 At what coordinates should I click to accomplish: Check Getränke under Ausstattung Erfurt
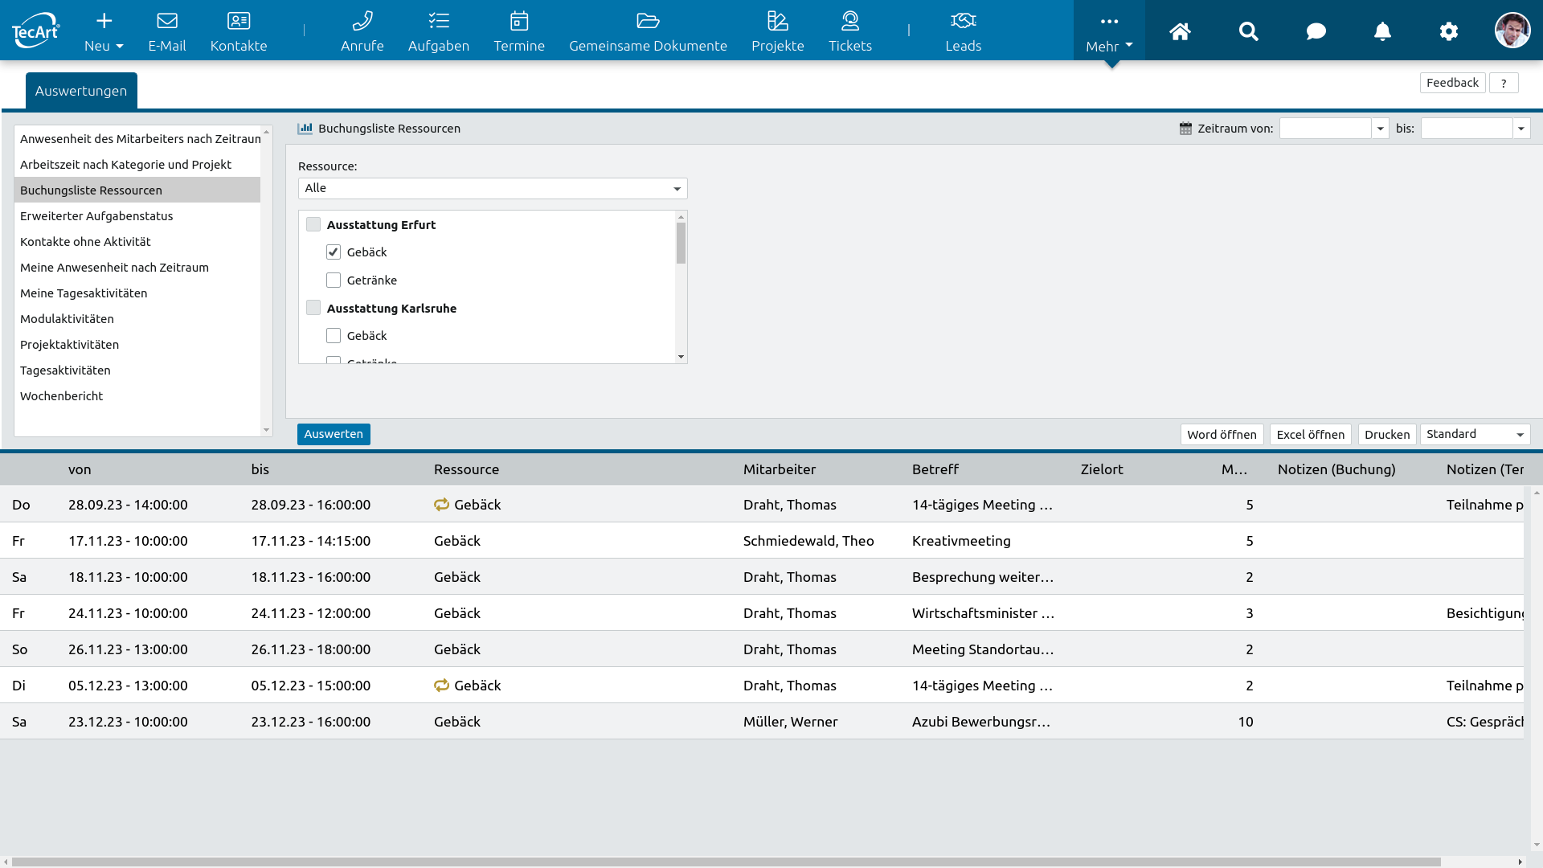334,280
